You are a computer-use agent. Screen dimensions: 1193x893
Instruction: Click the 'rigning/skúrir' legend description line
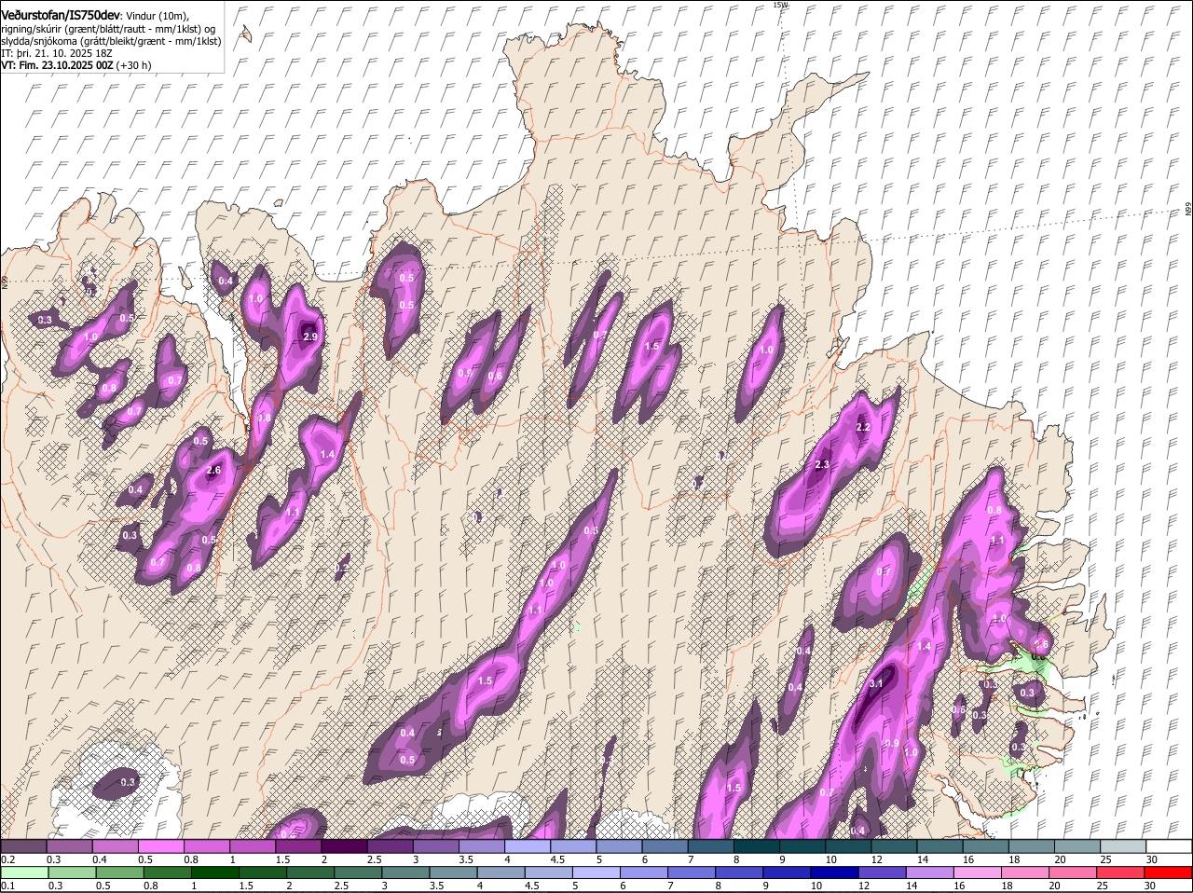(108, 29)
